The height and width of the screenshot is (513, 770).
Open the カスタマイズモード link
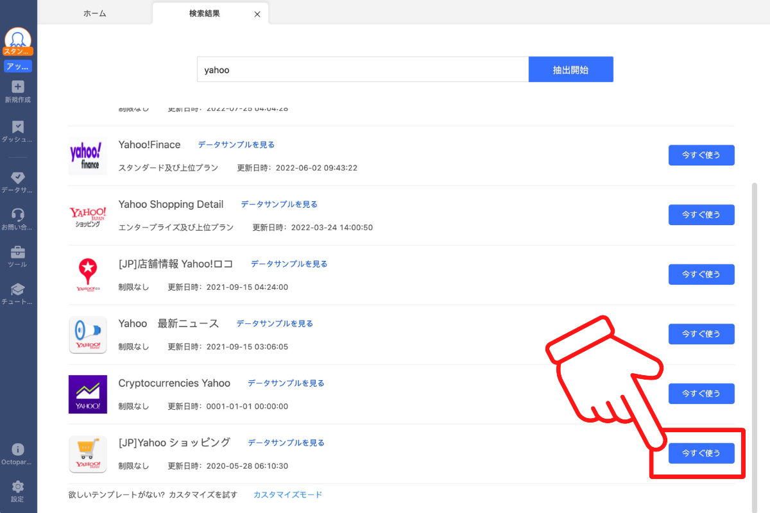(287, 495)
